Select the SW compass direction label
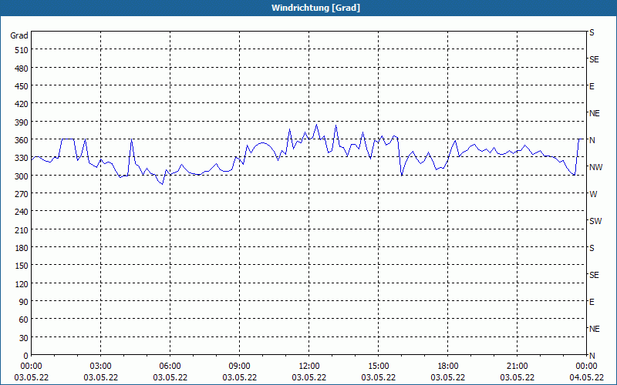The height and width of the screenshot is (385, 617). [x=595, y=221]
